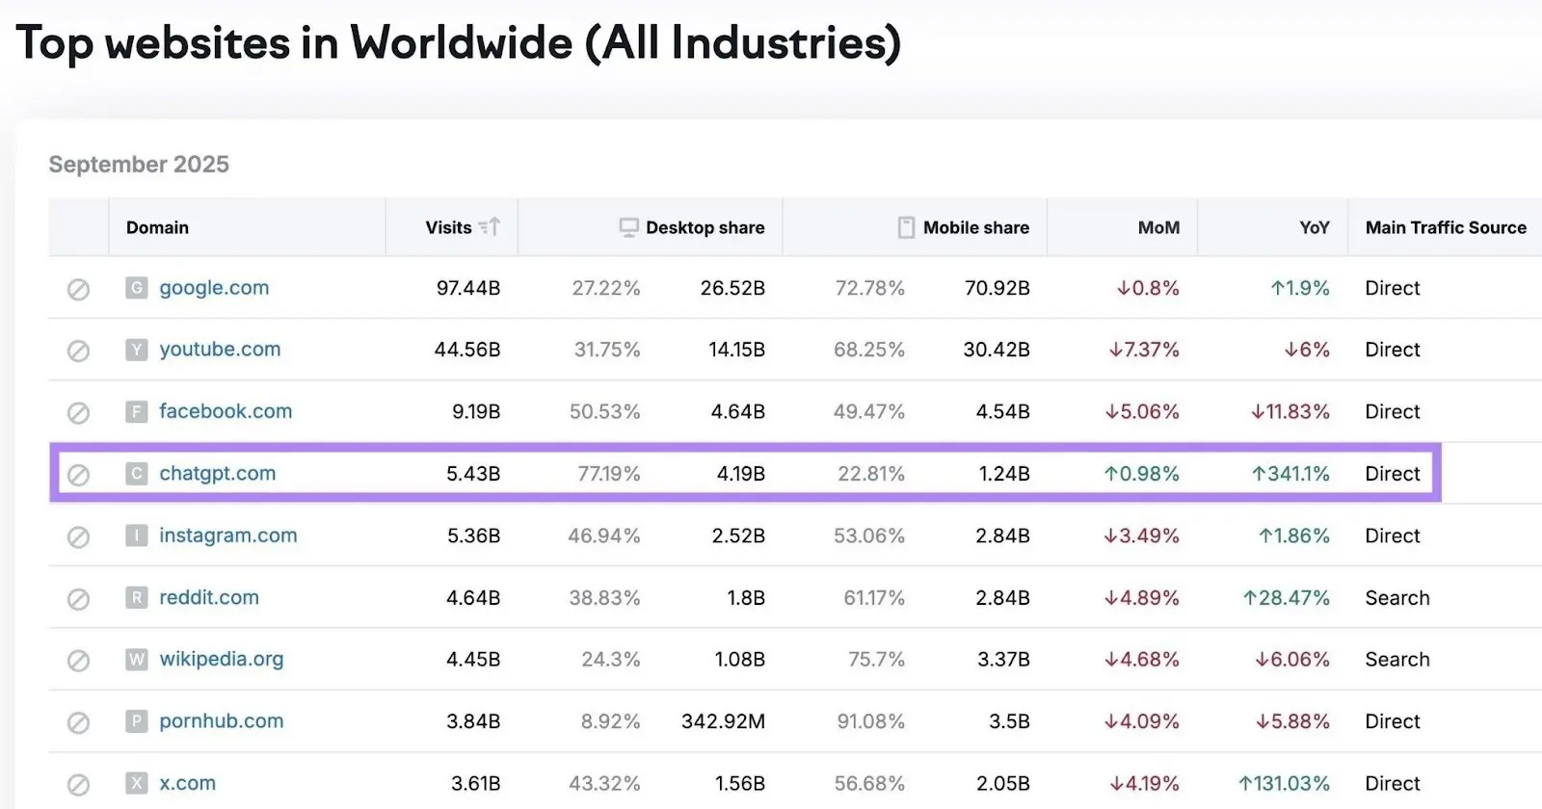Open the wikipedia.org domain link
Image resolution: width=1542 pixels, height=809 pixels.
click(x=221, y=660)
